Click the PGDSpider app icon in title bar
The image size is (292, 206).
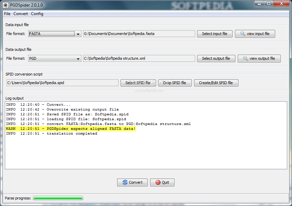(5, 5)
